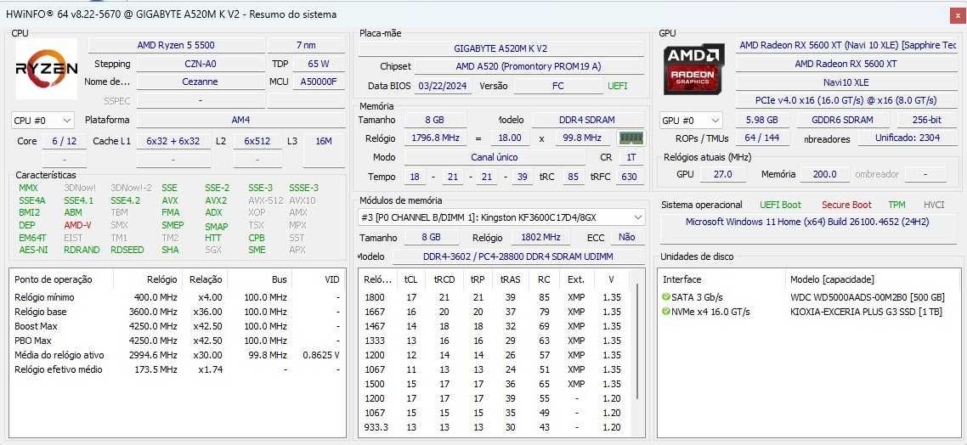Click the UEFI Boot status label
The width and height of the screenshot is (967, 445).
pos(780,205)
